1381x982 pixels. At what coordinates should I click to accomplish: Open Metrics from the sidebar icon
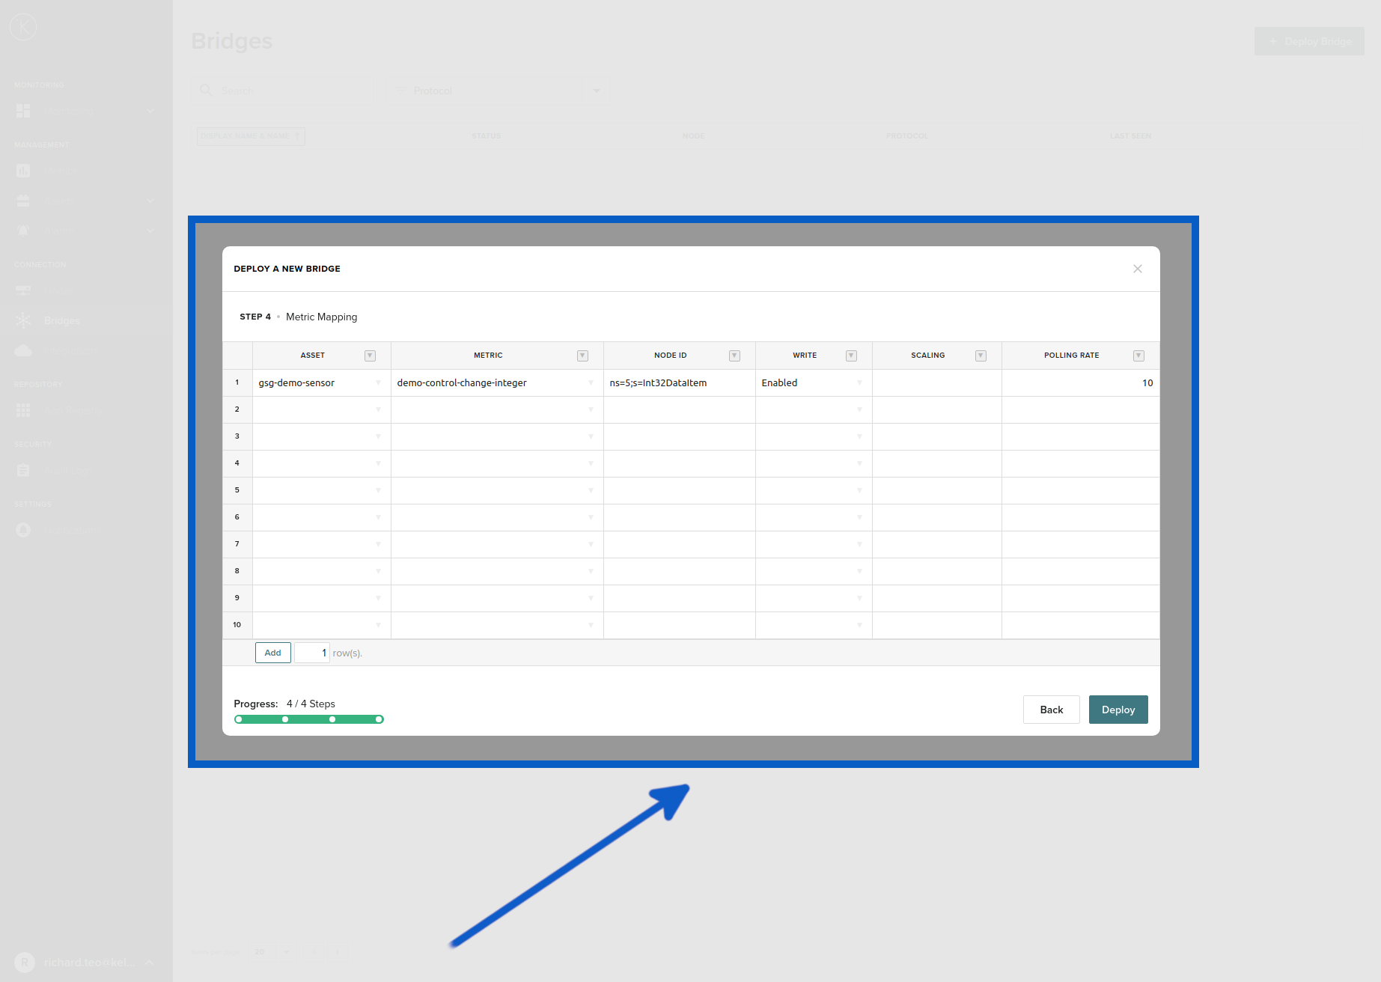point(23,170)
